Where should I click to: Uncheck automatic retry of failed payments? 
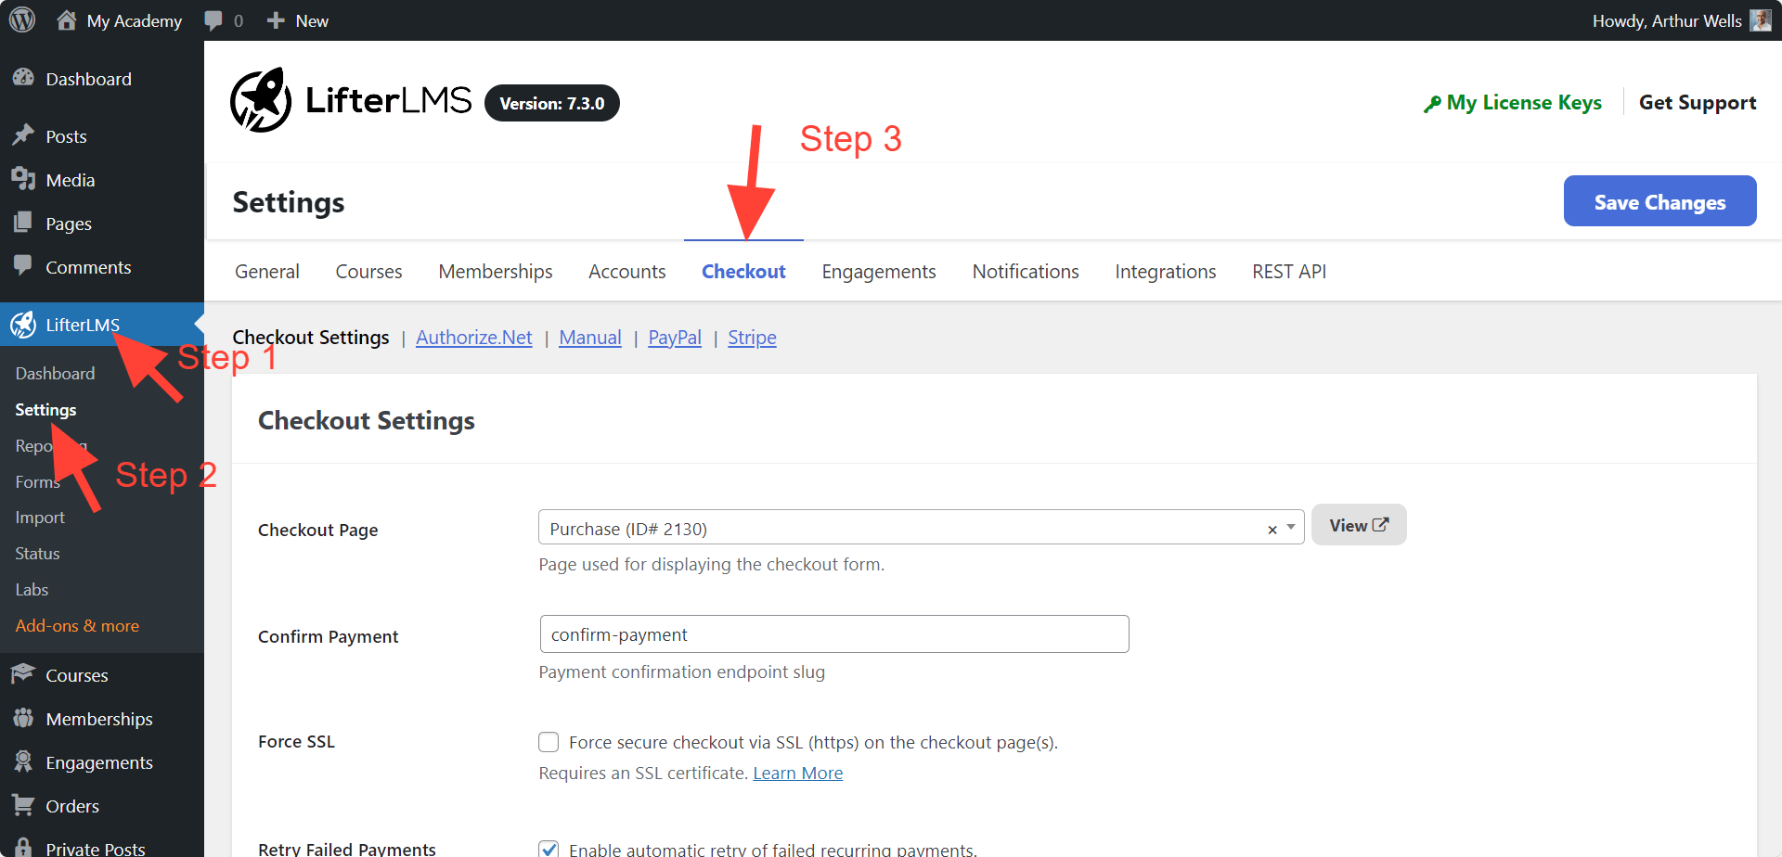(x=549, y=849)
